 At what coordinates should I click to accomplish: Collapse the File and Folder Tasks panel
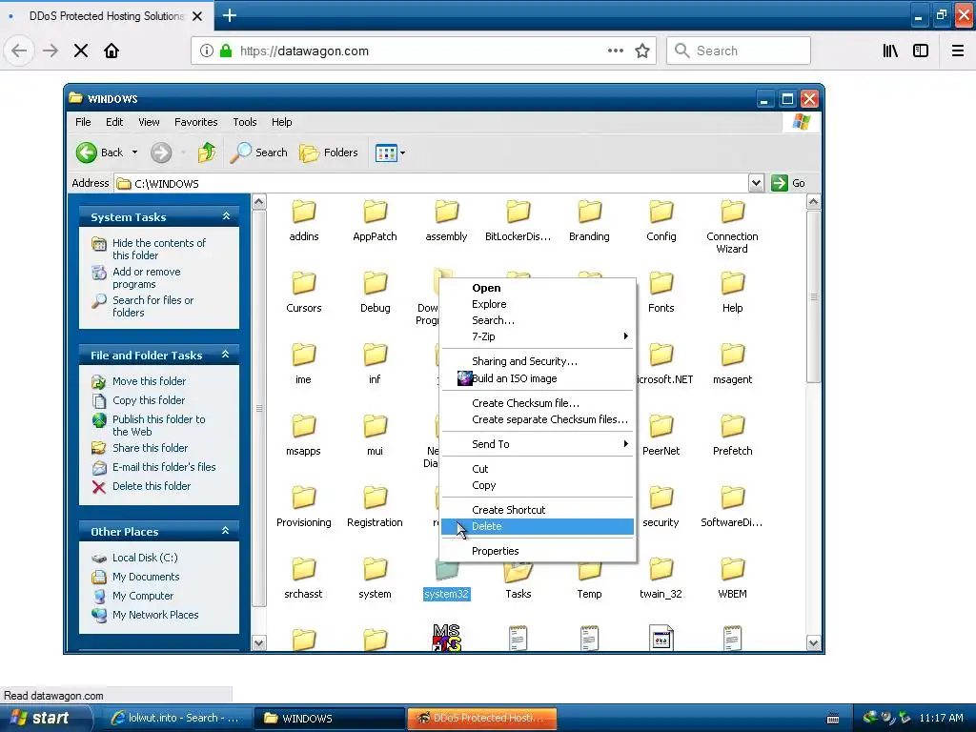point(226,355)
